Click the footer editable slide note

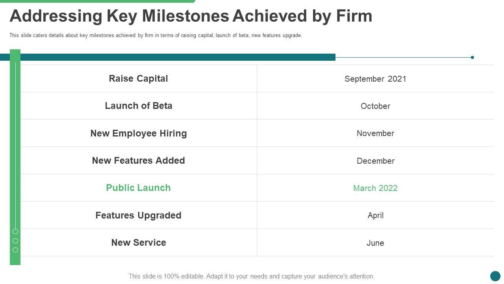point(251,277)
